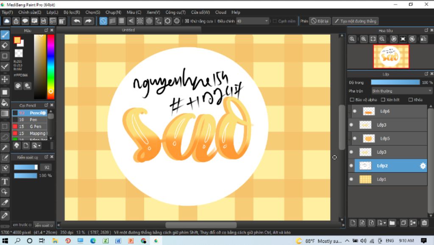The height and width of the screenshot is (245, 434).
Task: Click the brush size value field showing 92
Action: (47, 168)
